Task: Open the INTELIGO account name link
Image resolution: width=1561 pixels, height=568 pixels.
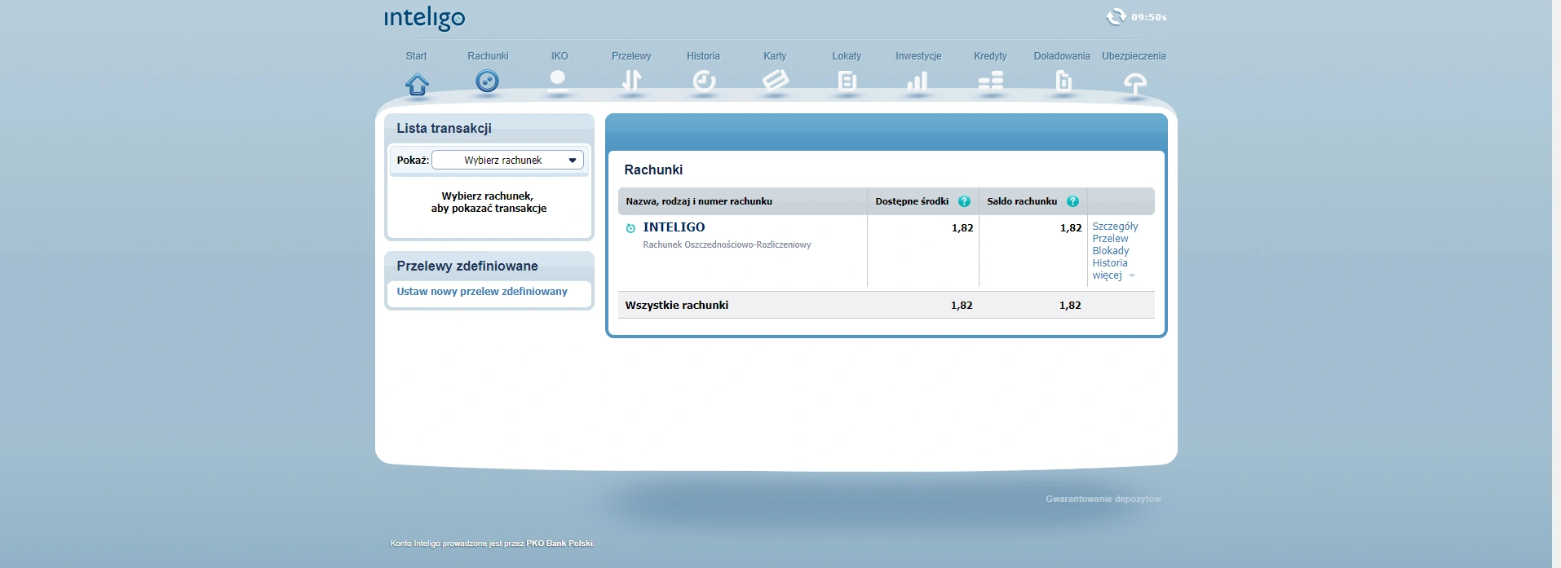Action: click(x=674, y=227)
